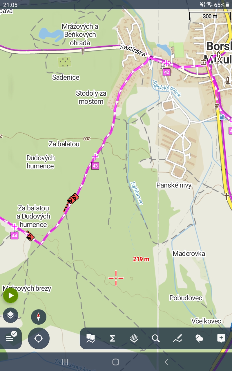Tap the Android back navigation button
Viewport: 232px width, 371px height.
pos(166,362)
